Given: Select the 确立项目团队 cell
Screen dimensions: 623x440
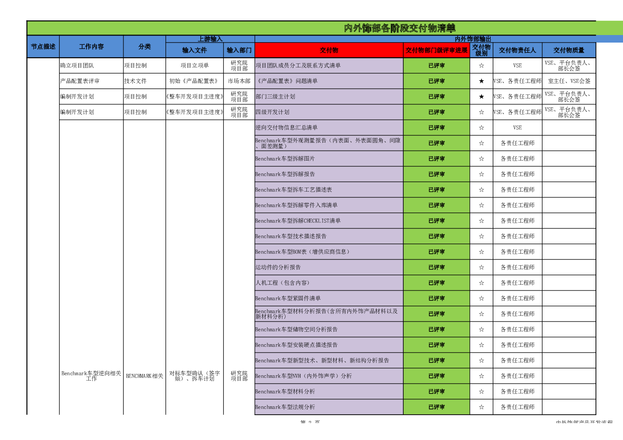Looking at the screenshot, I should tap(91, 66).
